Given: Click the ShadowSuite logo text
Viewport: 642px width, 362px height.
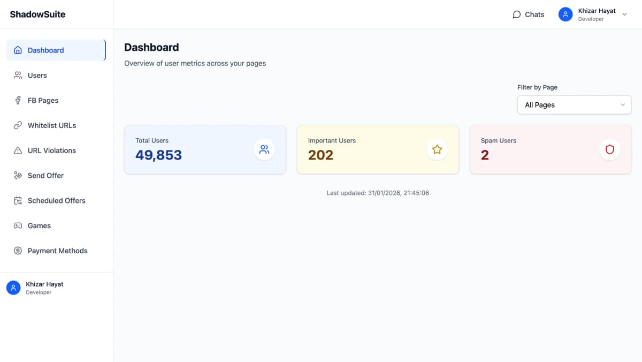Looking at the screenshot, I should click(x=37, y=14).
